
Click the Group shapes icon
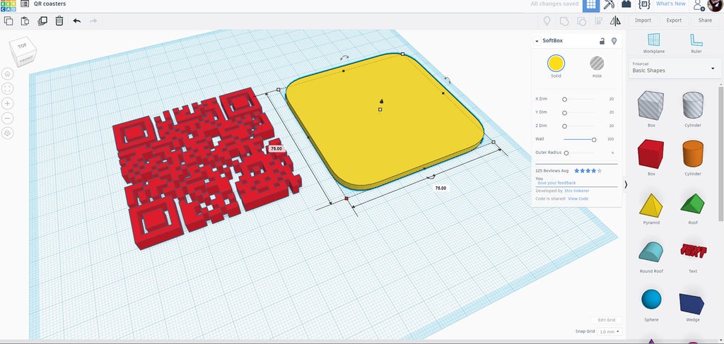564,20
